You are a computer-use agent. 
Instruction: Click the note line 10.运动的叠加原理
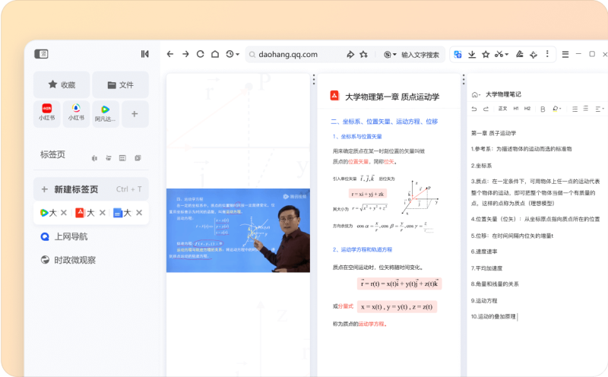[493, 316]
